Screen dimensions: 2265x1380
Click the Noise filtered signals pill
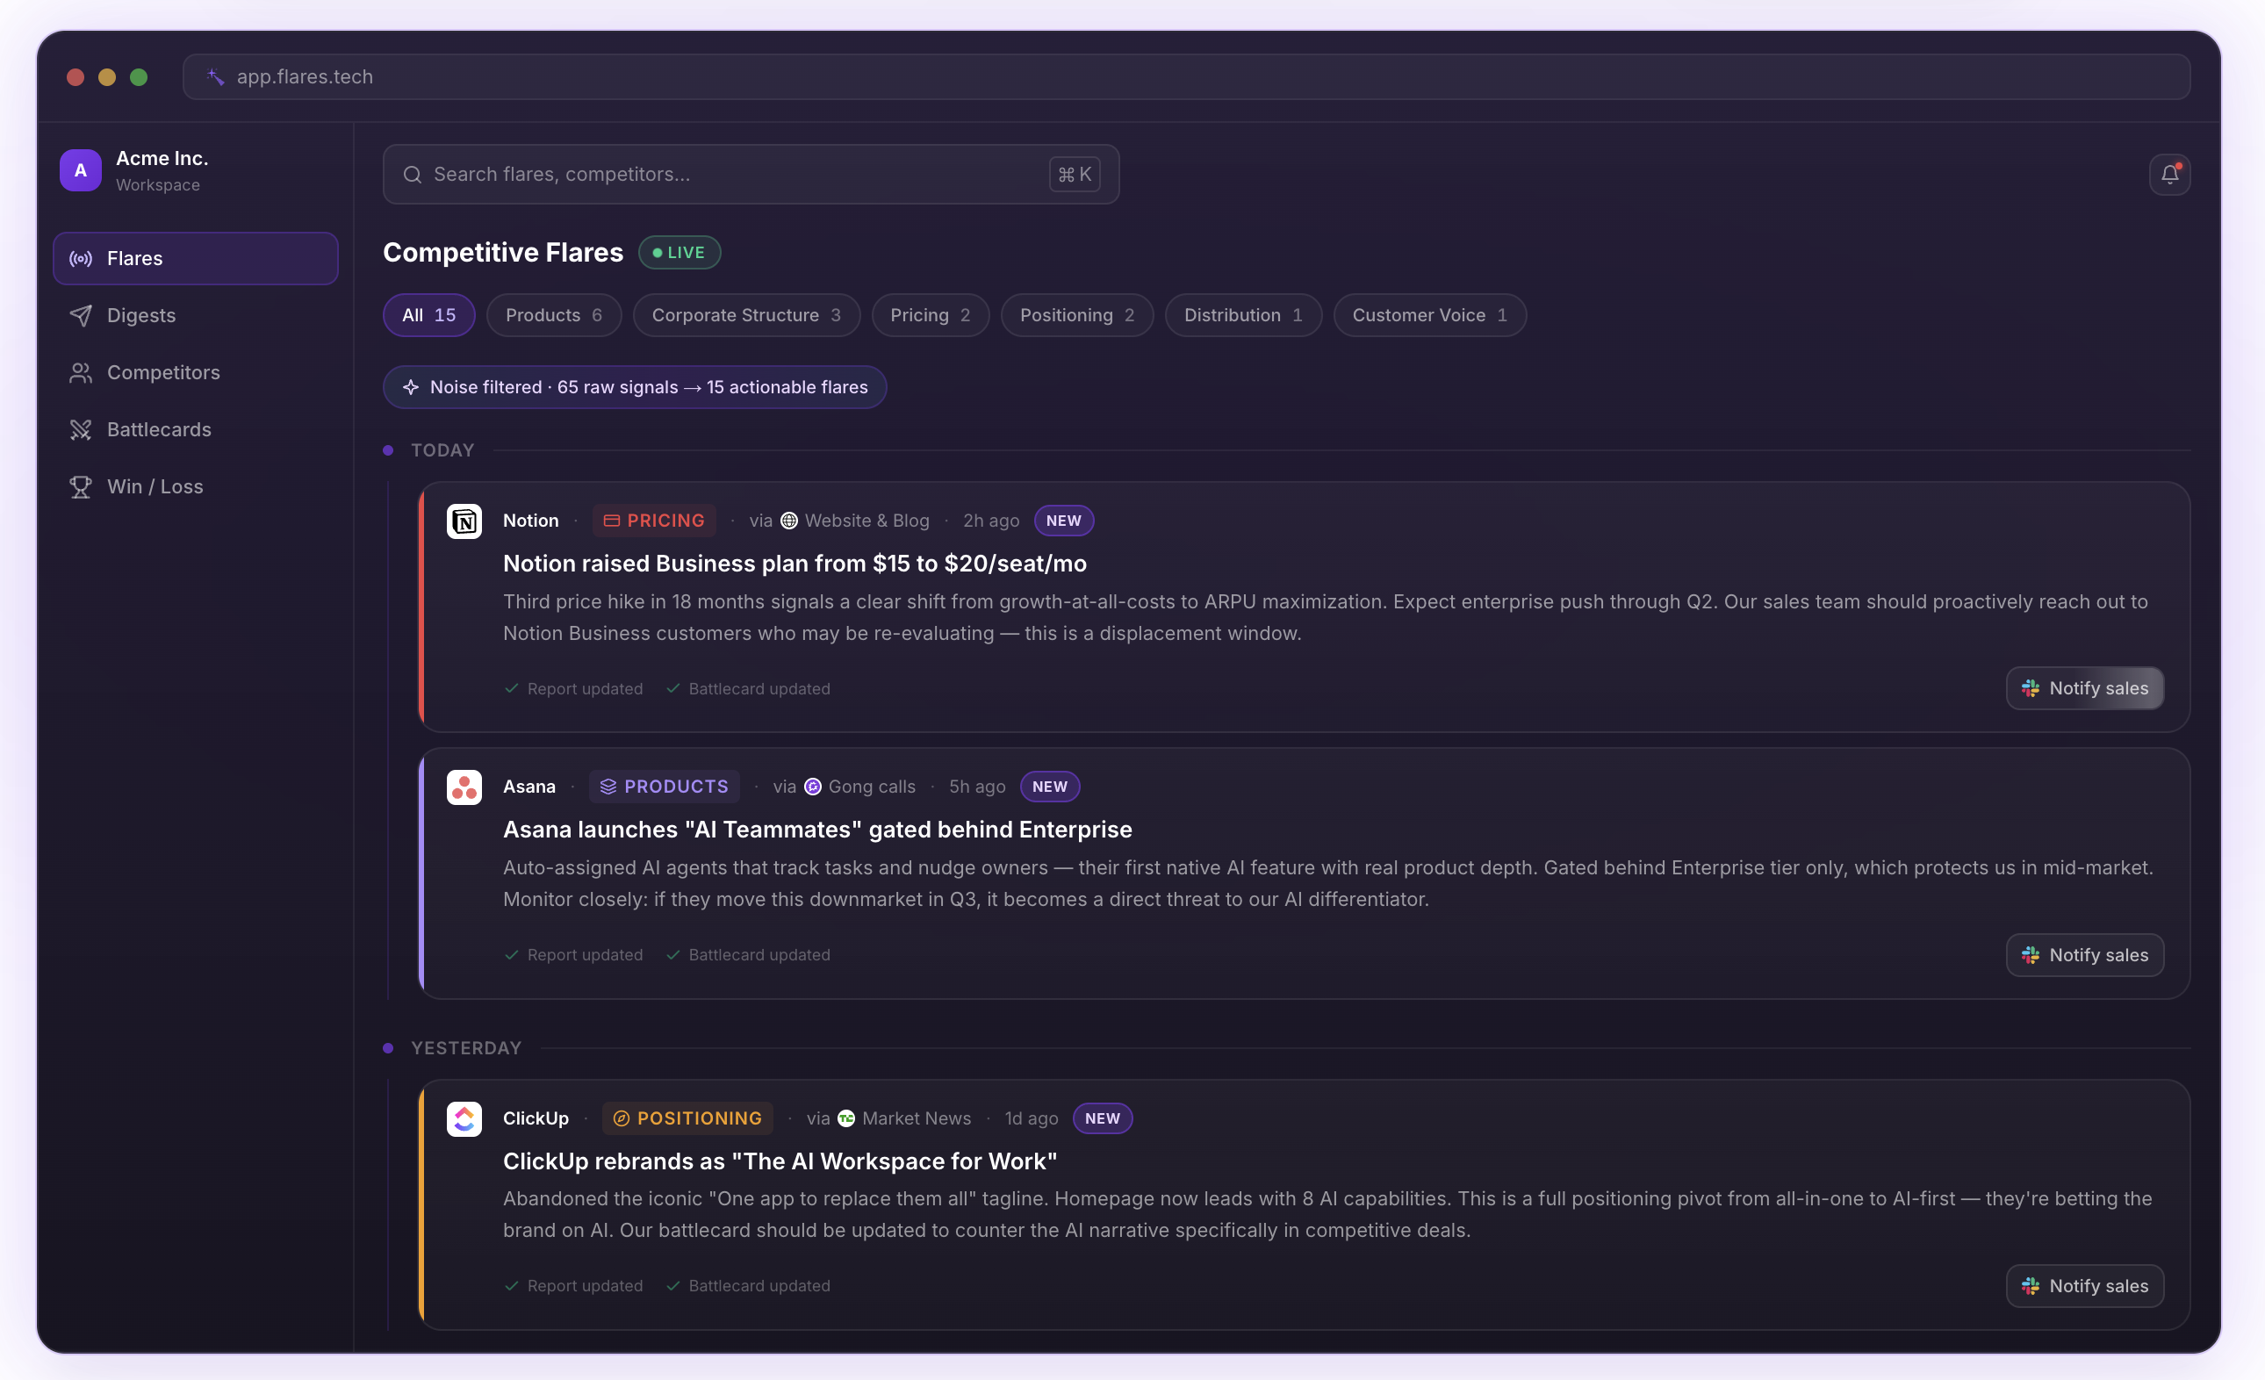[634, 387]
